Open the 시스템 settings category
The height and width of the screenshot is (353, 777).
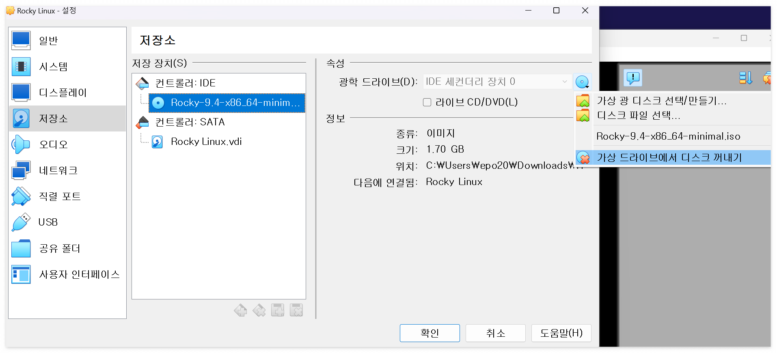point(67,67)
